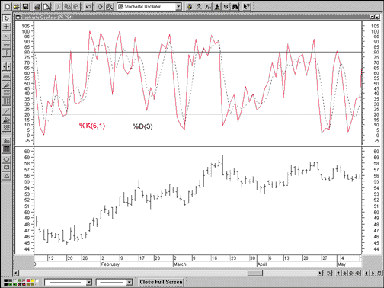
Task: Click the Close Full Screen button
Action: [x=161, y=282]
